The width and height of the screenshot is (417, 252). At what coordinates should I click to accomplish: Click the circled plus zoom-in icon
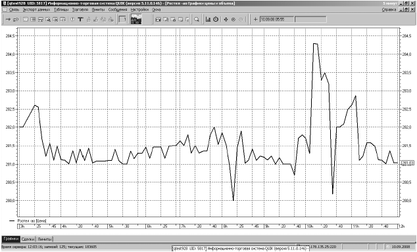pos(233,20)
